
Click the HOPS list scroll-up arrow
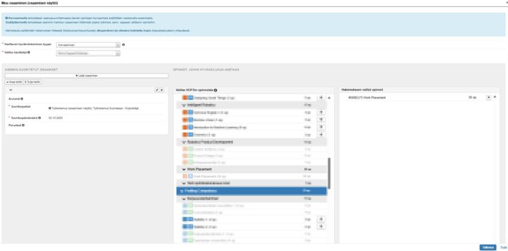(329, 97)
